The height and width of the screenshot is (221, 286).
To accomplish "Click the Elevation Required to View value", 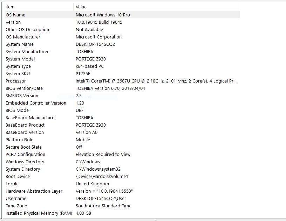I will (103, 154).
